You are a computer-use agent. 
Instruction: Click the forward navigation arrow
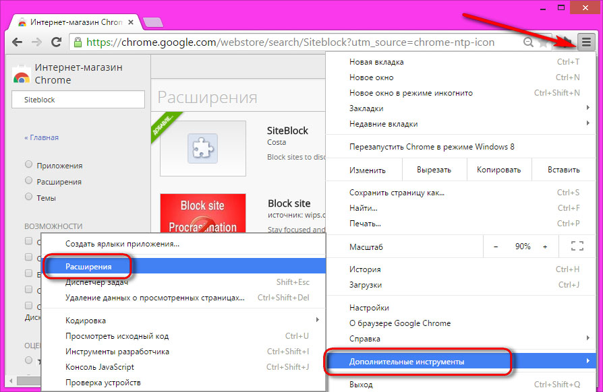click(36, 42)
